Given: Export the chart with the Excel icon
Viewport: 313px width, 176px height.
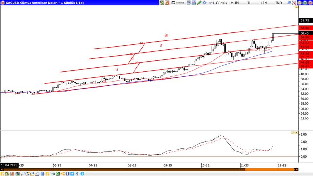Looking at the screenshot, I should coord(58,174).
